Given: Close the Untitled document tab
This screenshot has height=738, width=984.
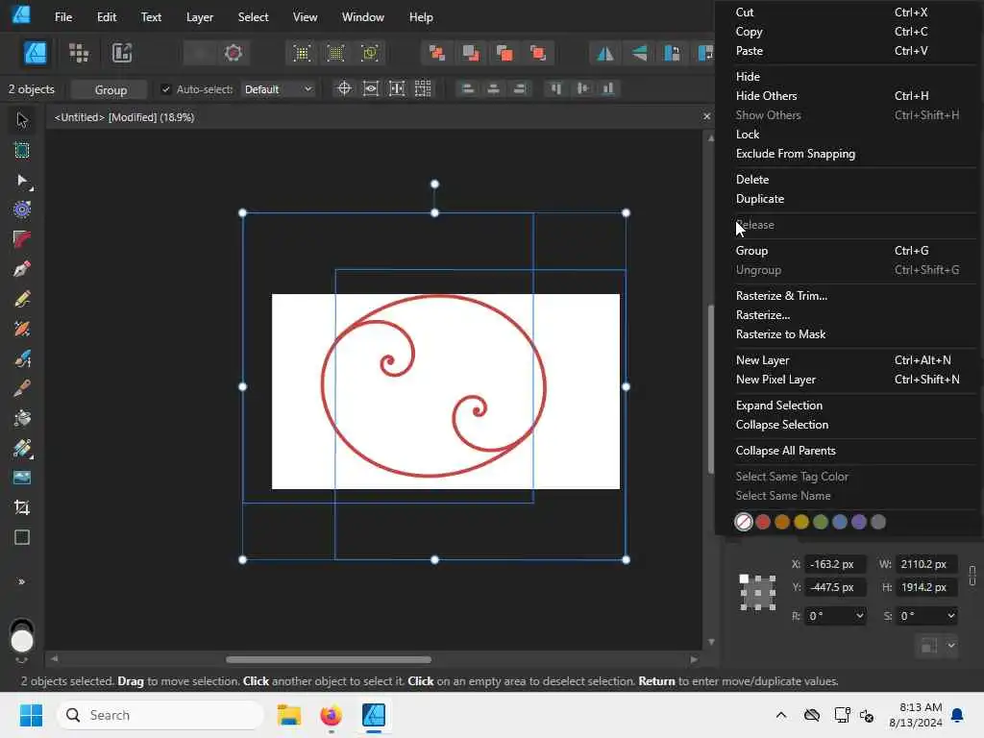Looking at the screenshot, I should (x=706, y=116).
